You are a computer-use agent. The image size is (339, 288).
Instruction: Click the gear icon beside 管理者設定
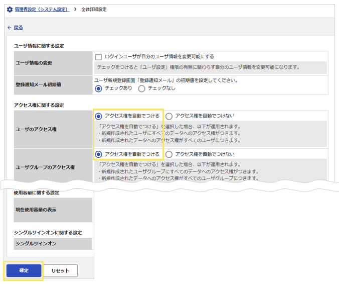(x=10, y=10)
